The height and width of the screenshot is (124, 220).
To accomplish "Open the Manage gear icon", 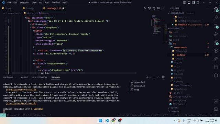I will pos(216,109).
